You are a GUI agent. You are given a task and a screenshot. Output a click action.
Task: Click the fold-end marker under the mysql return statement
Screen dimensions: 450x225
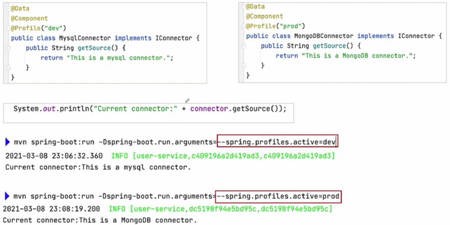point(8,68)
